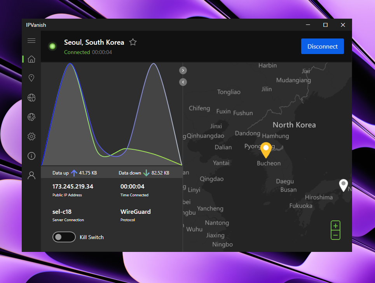Click server connection sel-c18

point(62,212)
